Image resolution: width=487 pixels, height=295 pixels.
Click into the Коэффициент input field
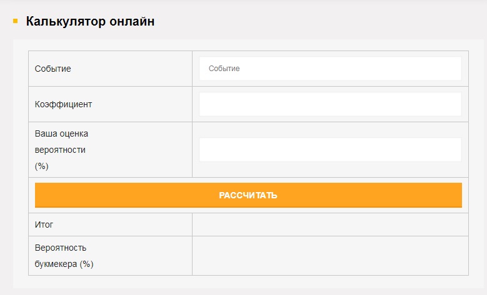pyautogui.click(x=330, y=104)
